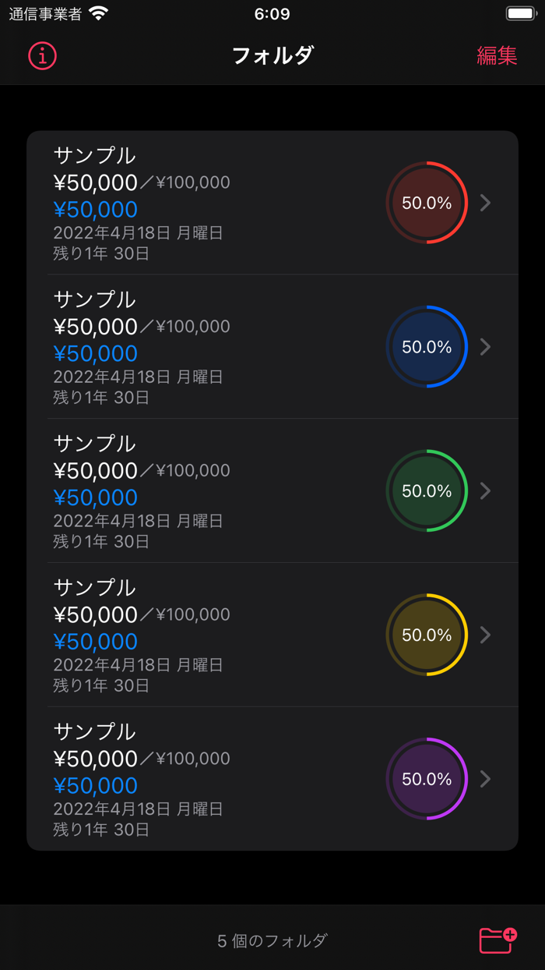This screenshot has width=545, height=970.
Task: Expand the second サンプル folder using its arrow
Action: pos(486,346)
